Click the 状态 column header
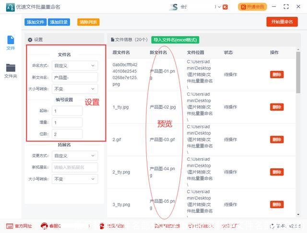The width and height of the screenshot is (307, 233). point(228,52)
